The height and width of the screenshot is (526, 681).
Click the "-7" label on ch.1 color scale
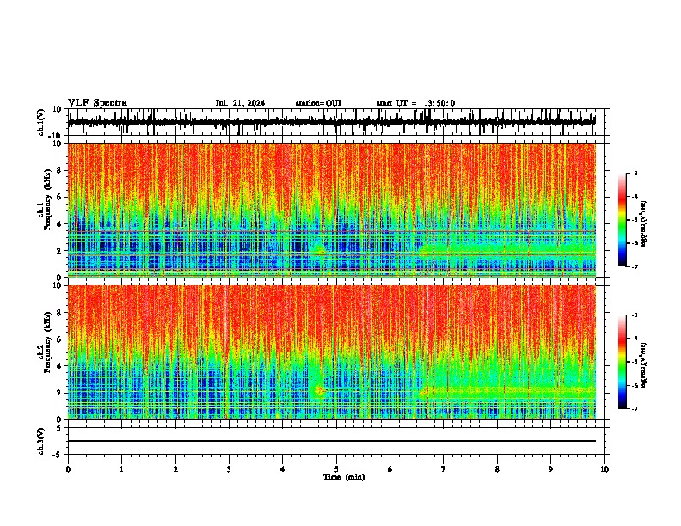point(634,266)
